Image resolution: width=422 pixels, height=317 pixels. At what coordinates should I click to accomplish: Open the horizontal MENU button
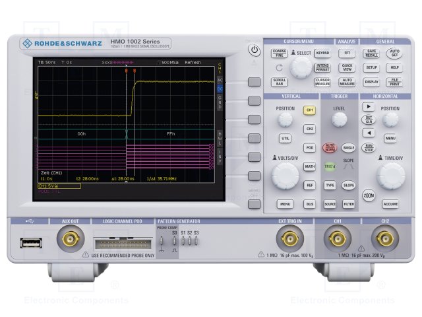click(x=390, y=138)
